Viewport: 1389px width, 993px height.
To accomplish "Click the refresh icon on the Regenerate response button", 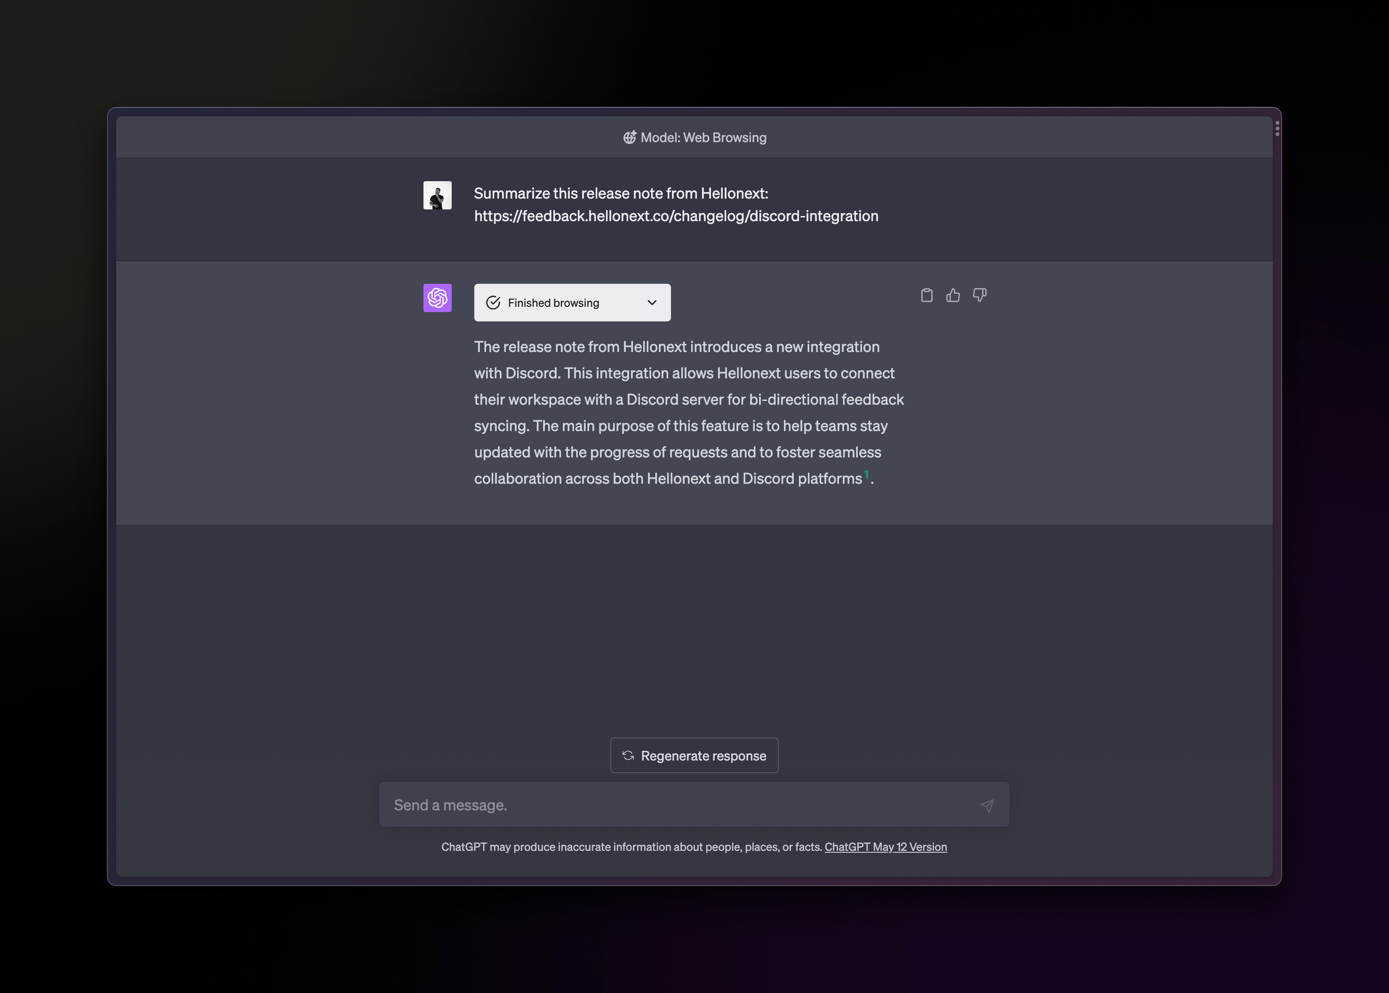I will (x=628, y=756).
